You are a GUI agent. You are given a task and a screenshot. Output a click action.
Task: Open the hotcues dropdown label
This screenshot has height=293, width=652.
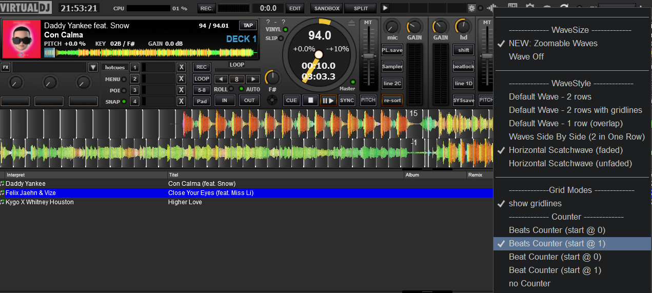114,67
